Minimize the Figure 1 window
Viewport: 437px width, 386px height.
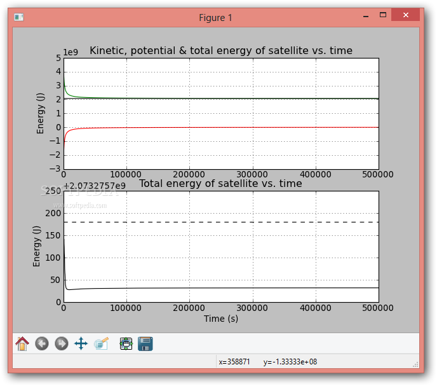point(366,16)
